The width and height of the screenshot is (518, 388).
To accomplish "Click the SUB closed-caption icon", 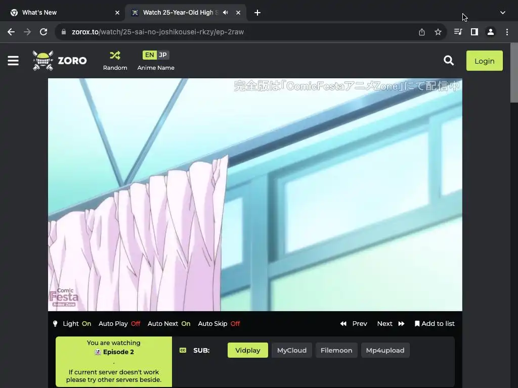I will click(x=183, y=351).
